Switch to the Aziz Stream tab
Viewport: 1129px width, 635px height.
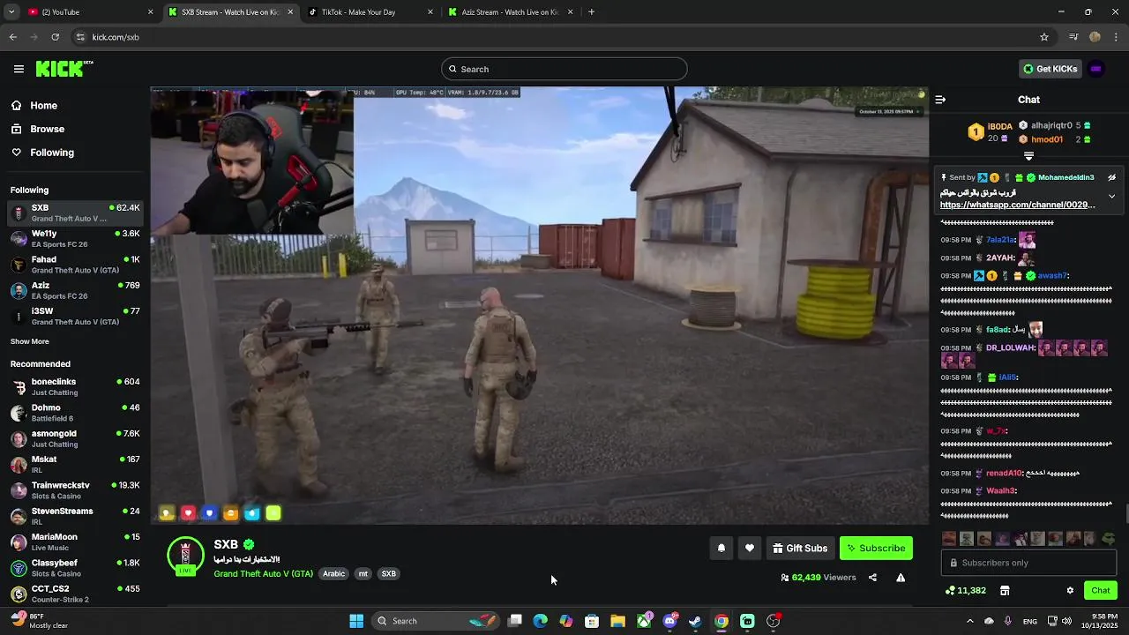click(x=510, y=12)
